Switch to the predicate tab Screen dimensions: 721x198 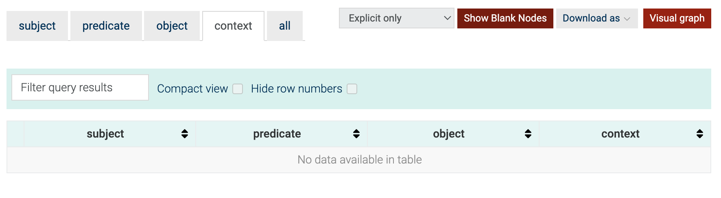coord(106,26)
